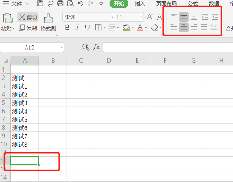
Task: Open Print Preview icon
Action: [70, 3]
